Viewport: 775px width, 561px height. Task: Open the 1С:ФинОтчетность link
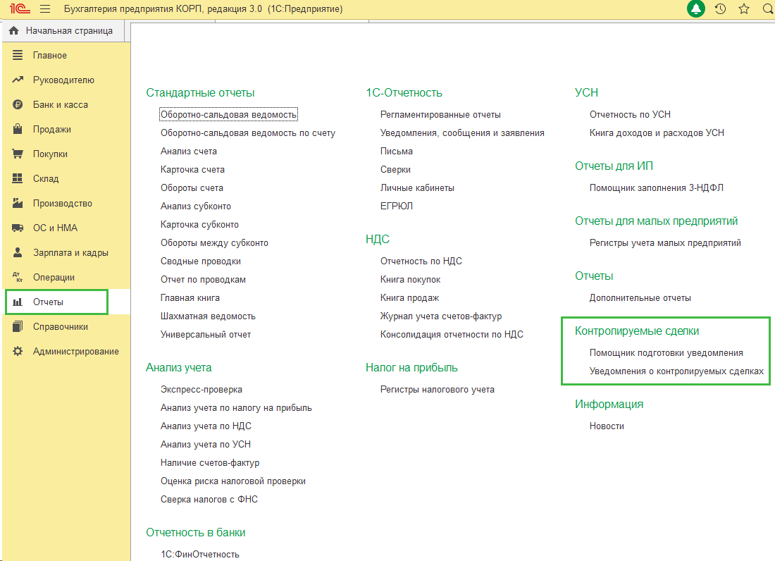(x=199, y=554)
